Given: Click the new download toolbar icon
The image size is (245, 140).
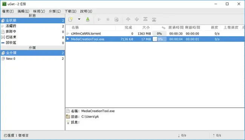Looking at the screenshot, I should pyautogui.click(x=70, y=19).
